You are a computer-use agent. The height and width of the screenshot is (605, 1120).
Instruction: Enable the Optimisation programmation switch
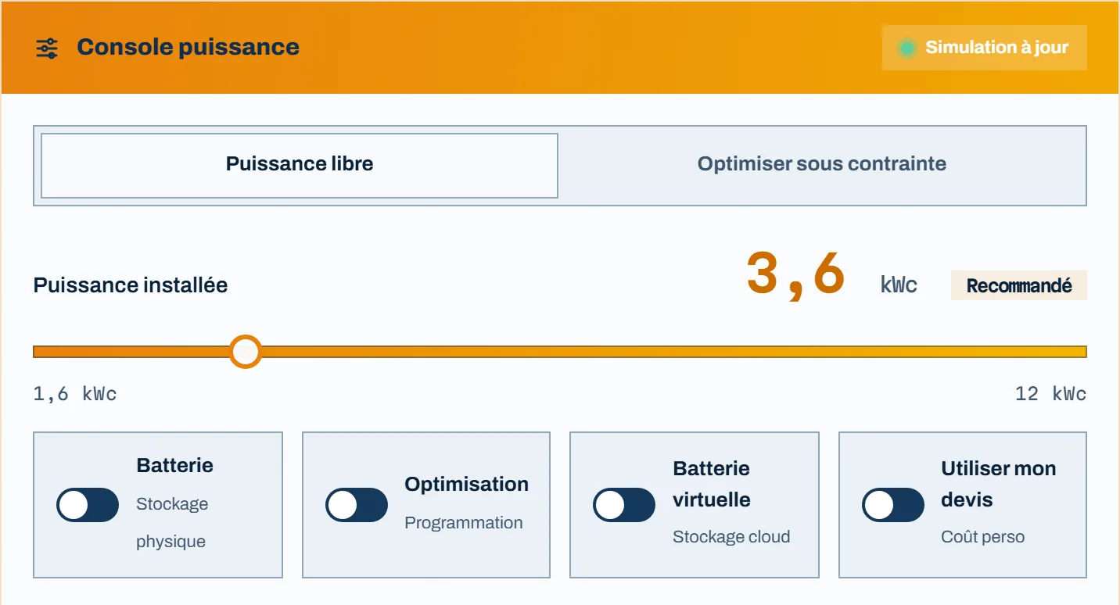357,505
